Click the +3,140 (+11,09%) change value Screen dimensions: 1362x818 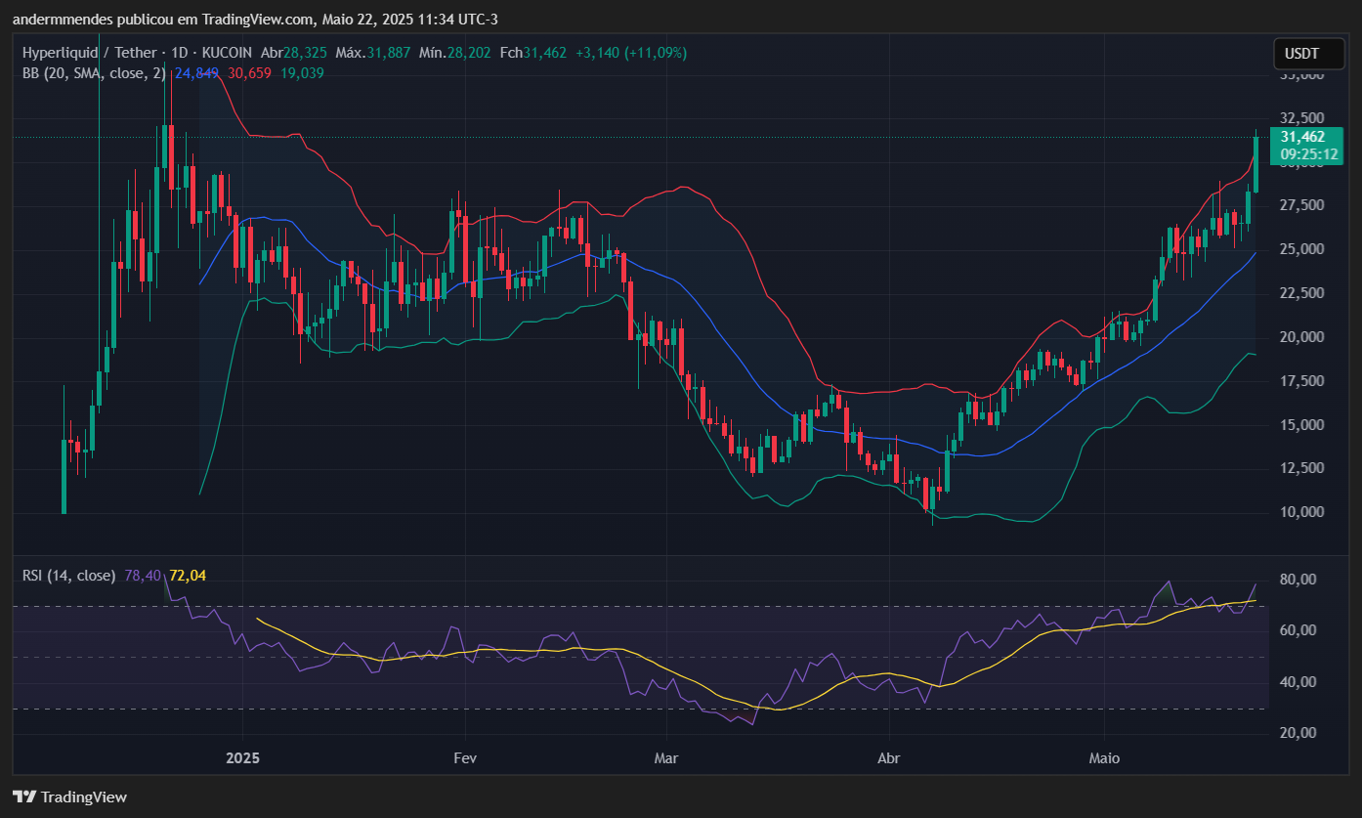click(x=630, y=53)
